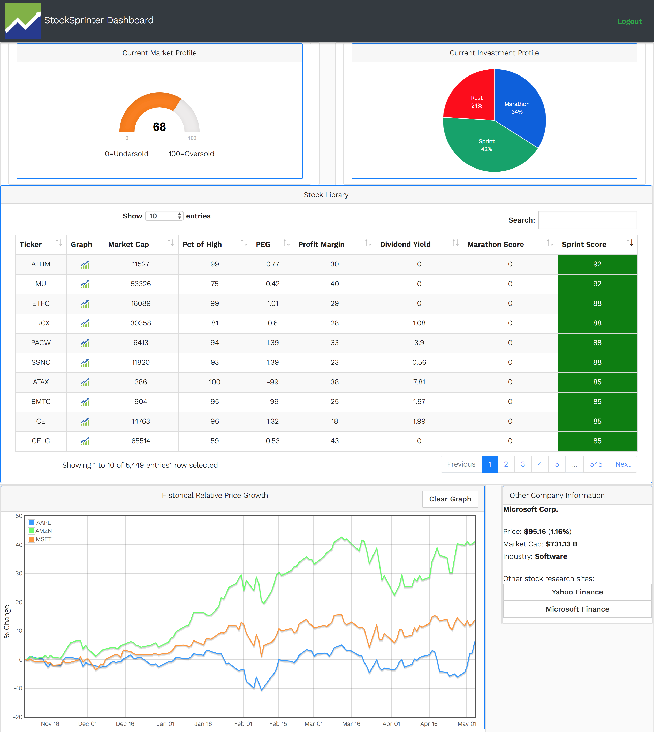The width and height of the screenshot is (654, 732).
Task: Click the StockSprinter logo
Action: (x=23, y=21)
